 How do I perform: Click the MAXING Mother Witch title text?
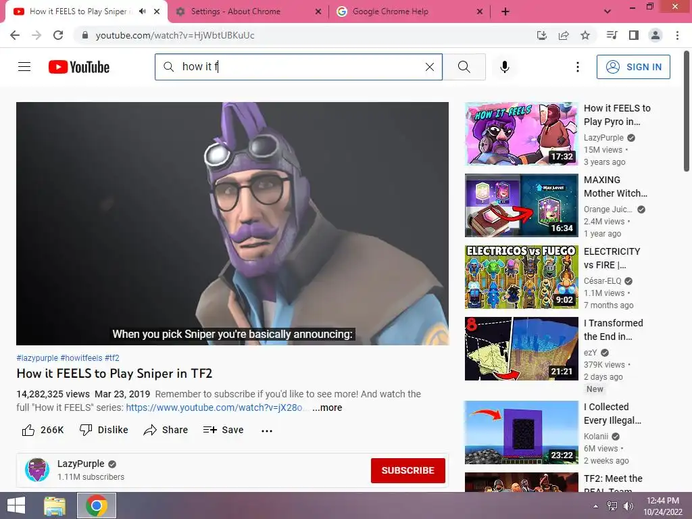coord(615,187)
